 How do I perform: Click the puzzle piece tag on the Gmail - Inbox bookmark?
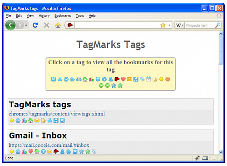click(69, 151)
